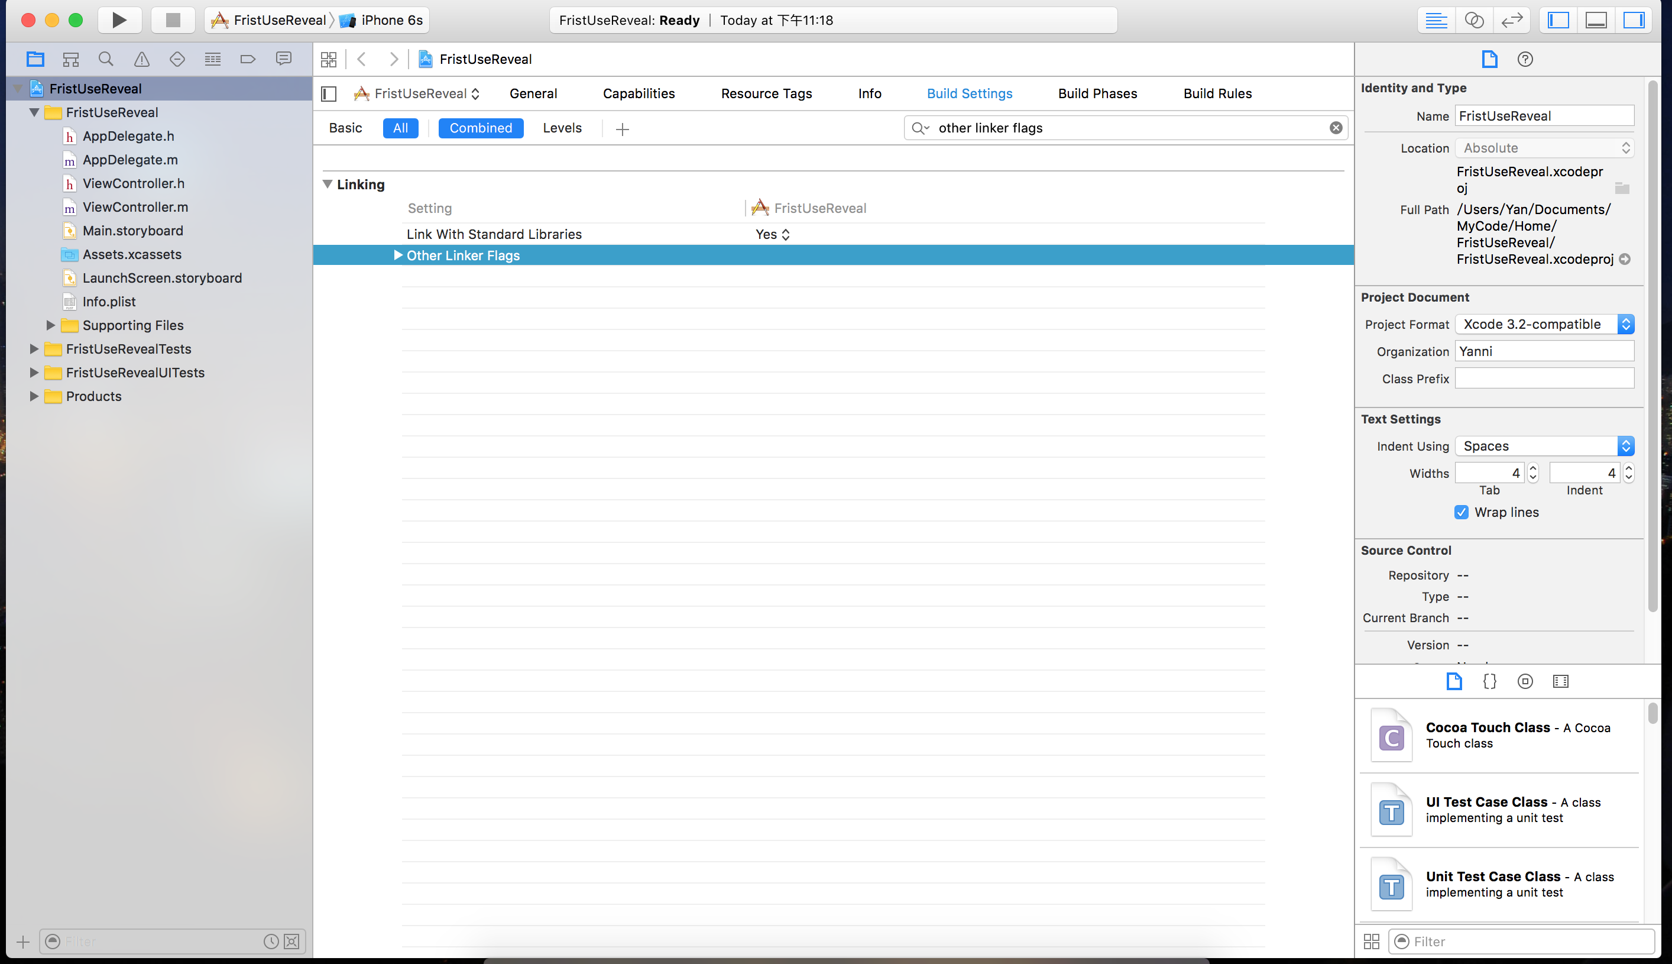Select the Combined settings view
Image resolution: width=1672 pixels, height=964 pixels.
point(481,128)
